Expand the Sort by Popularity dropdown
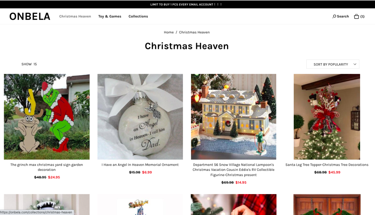The height and width of the screenshot is (215, 375). (x=333, y=64)
